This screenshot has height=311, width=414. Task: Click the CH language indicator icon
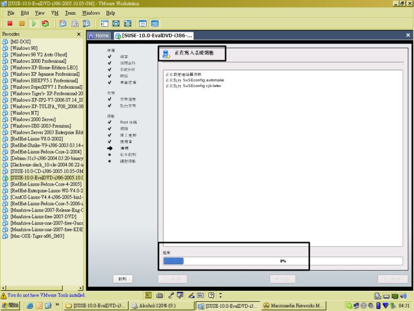point(148,295)
